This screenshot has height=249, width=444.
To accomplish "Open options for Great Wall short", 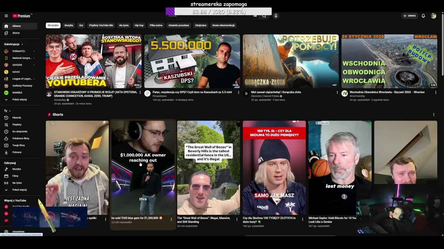I will pyautogui.click(x=237, y=219).
